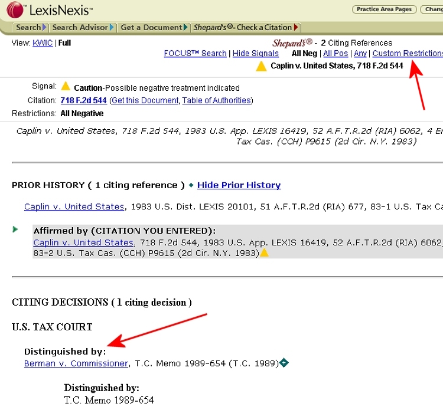This screenshot has height=410, width=443.
Task: Open the Search Advisor tab
Action: [83, 27]
